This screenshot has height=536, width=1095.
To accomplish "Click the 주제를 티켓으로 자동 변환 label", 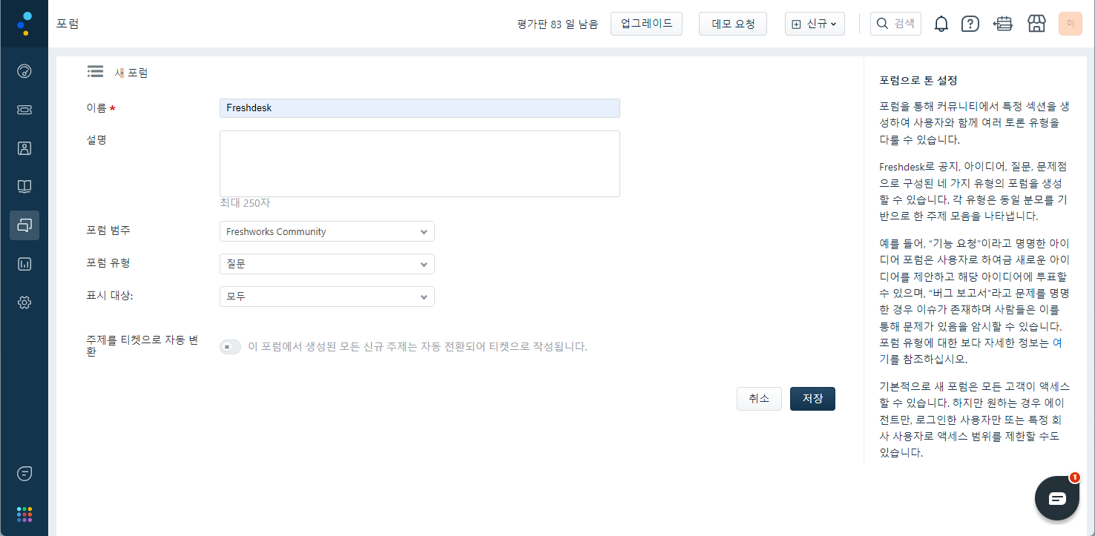I will coord(142,346).
